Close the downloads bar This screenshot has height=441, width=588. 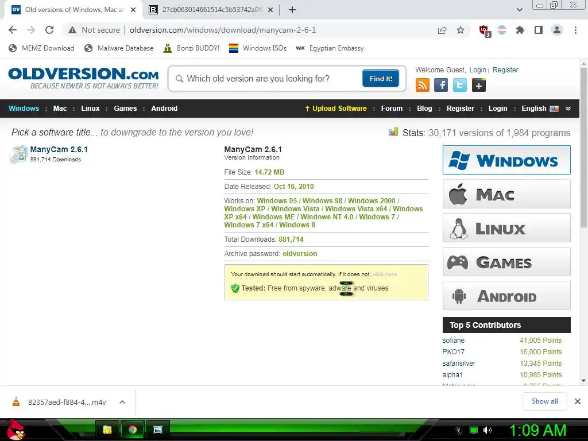tap(578, 401)
